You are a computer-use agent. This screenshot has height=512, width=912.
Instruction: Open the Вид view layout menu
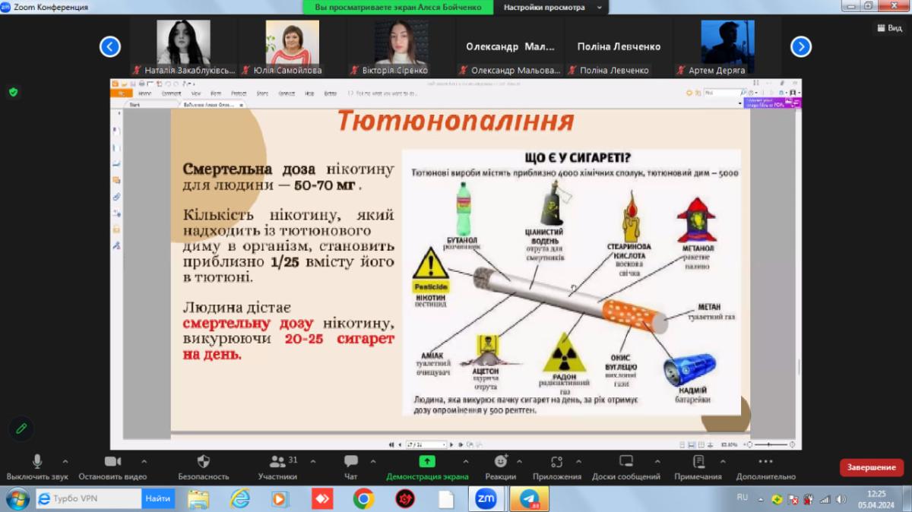click(889, 28)
